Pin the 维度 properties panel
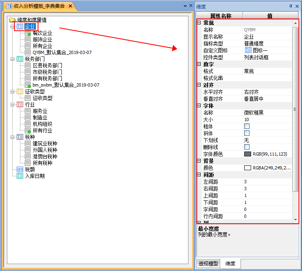This screenshot has width=302, height=271. tap(291, 7)
